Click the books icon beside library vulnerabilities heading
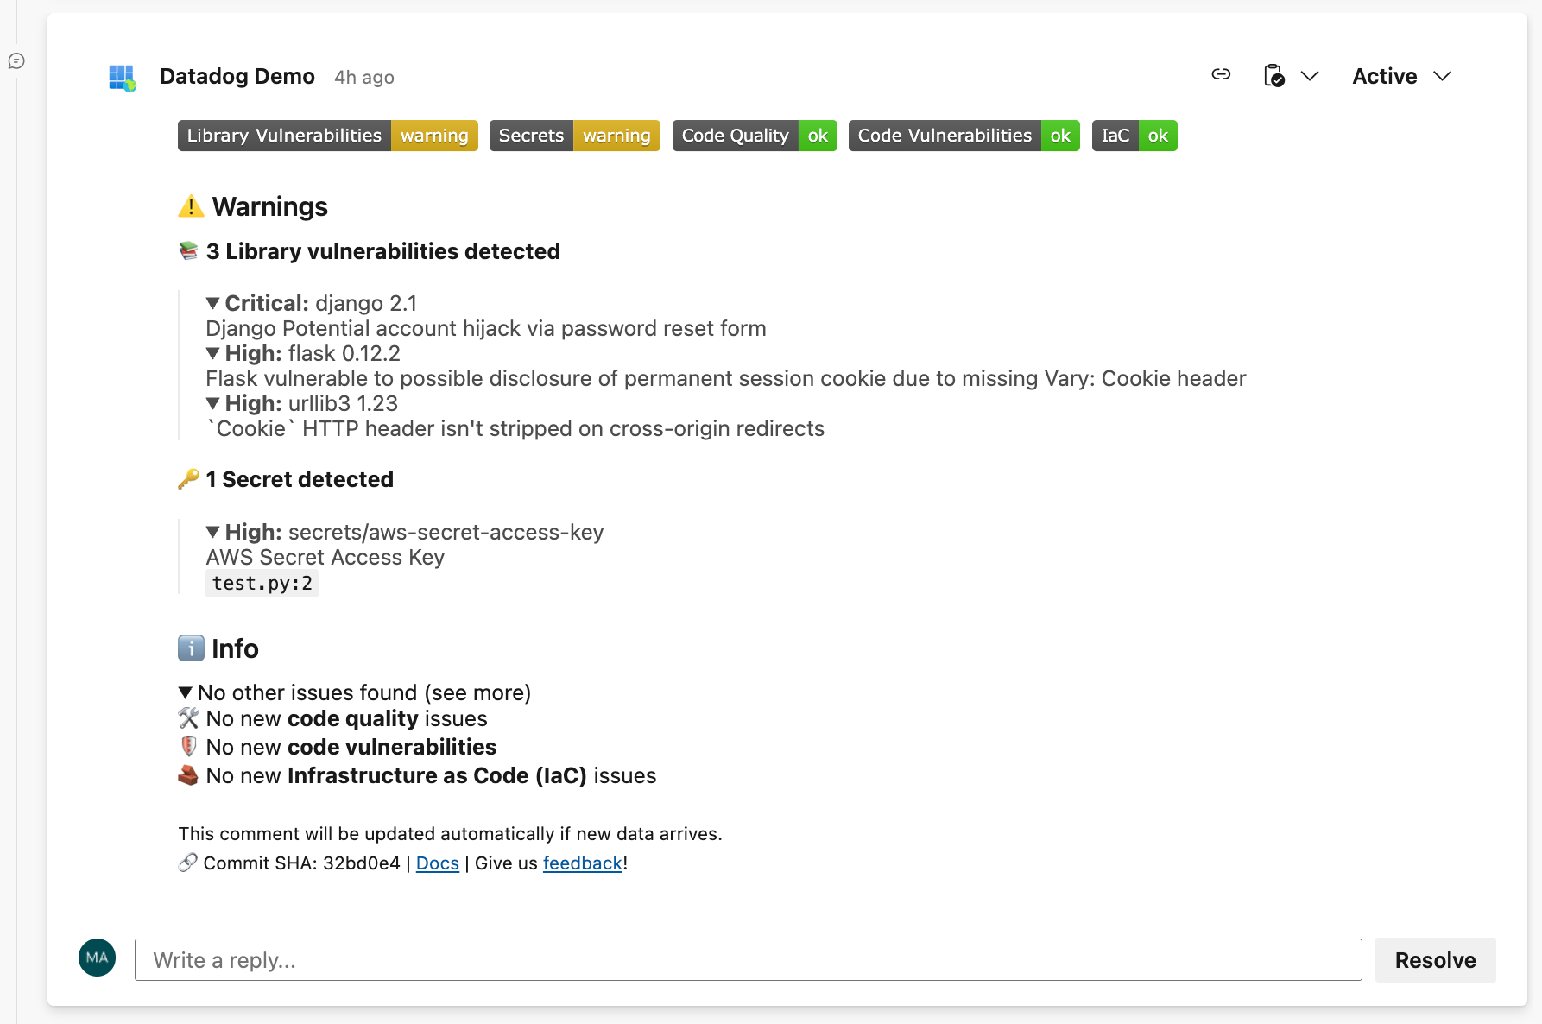 coord(187,250)
